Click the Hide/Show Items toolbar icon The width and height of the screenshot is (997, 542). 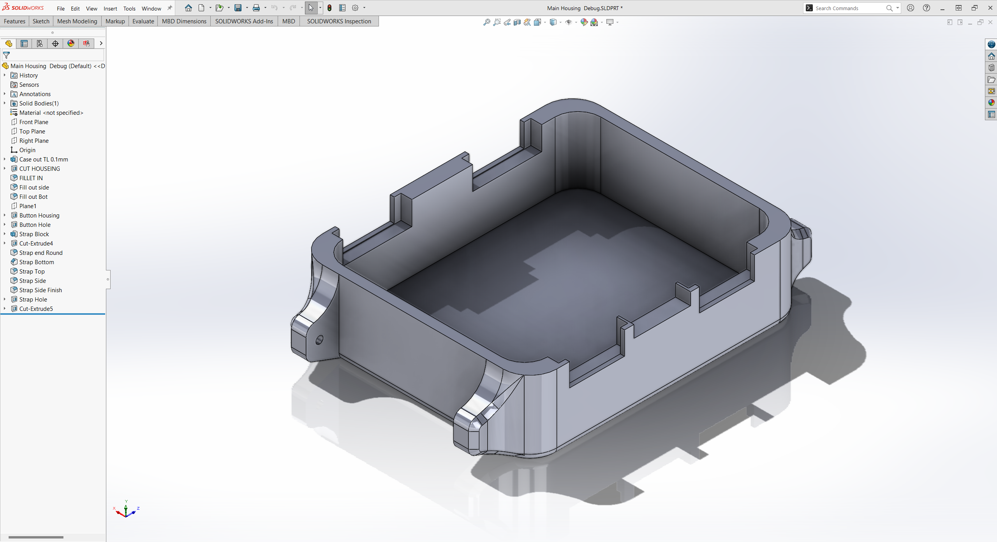[x=569, y=23]
